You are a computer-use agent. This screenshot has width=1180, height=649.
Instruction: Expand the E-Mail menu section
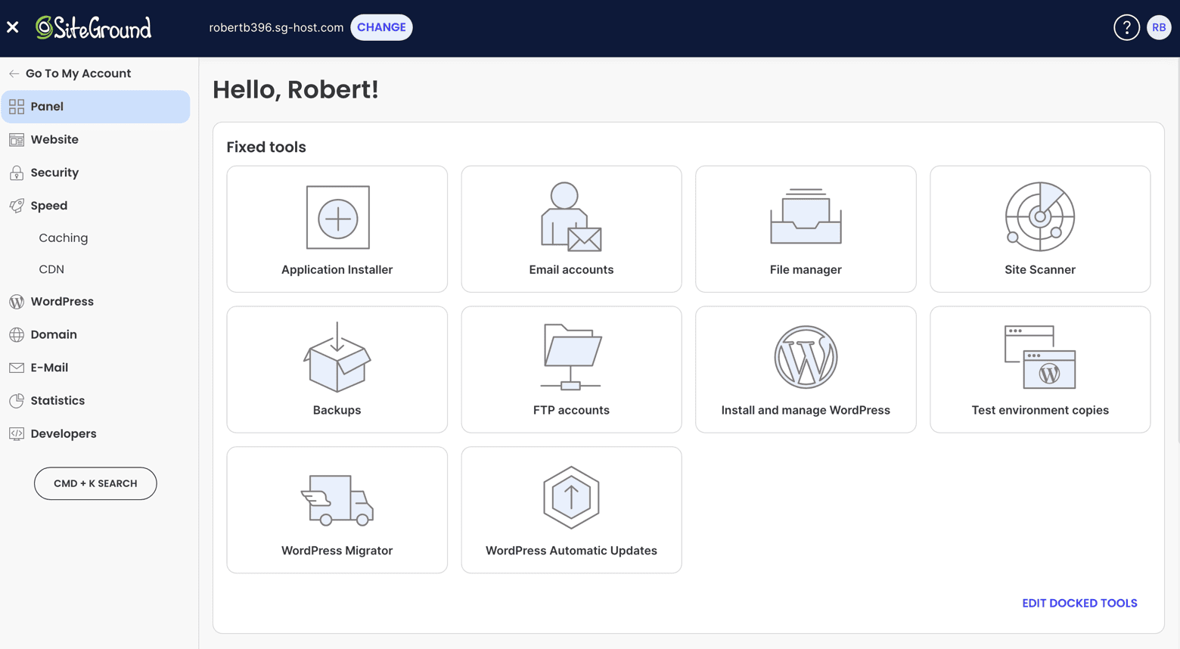click(x=95, y=368)
